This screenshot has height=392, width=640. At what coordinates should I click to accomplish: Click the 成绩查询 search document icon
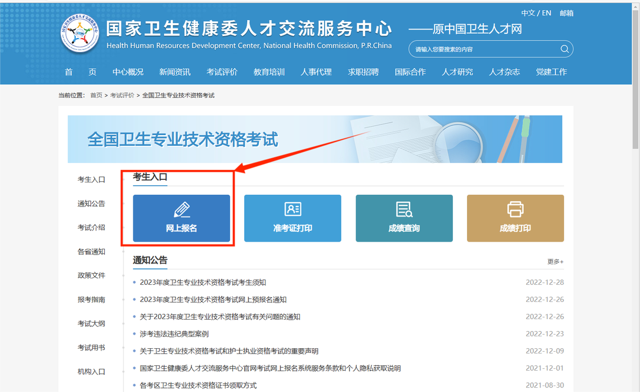coord(404,209)
